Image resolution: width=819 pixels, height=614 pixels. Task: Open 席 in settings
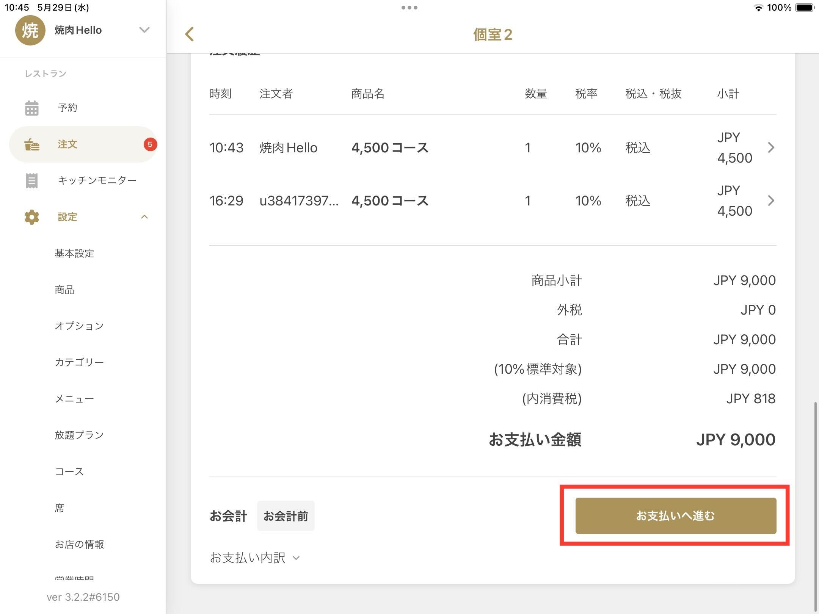click(x=60, y=508)
